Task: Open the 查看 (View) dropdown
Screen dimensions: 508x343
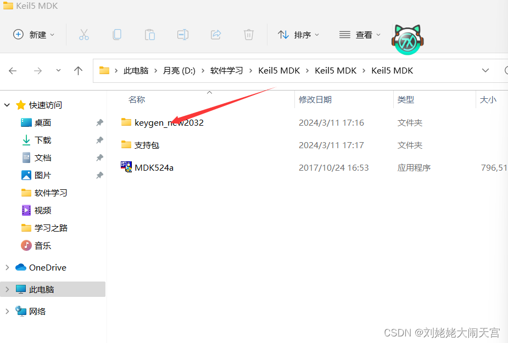Action: (360, 35)
